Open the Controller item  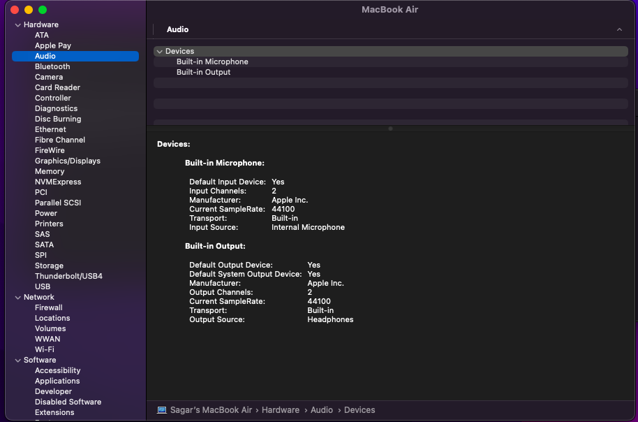[53, 99]
